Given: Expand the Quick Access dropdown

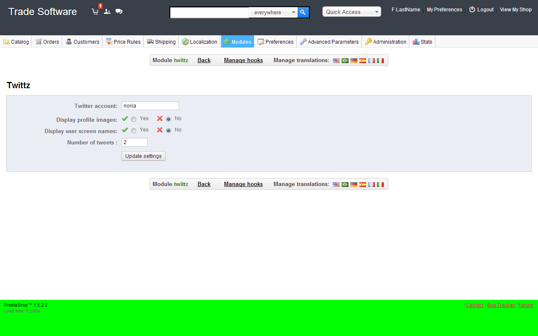Looking at the screenshot, I should click(x=352, y=12).
